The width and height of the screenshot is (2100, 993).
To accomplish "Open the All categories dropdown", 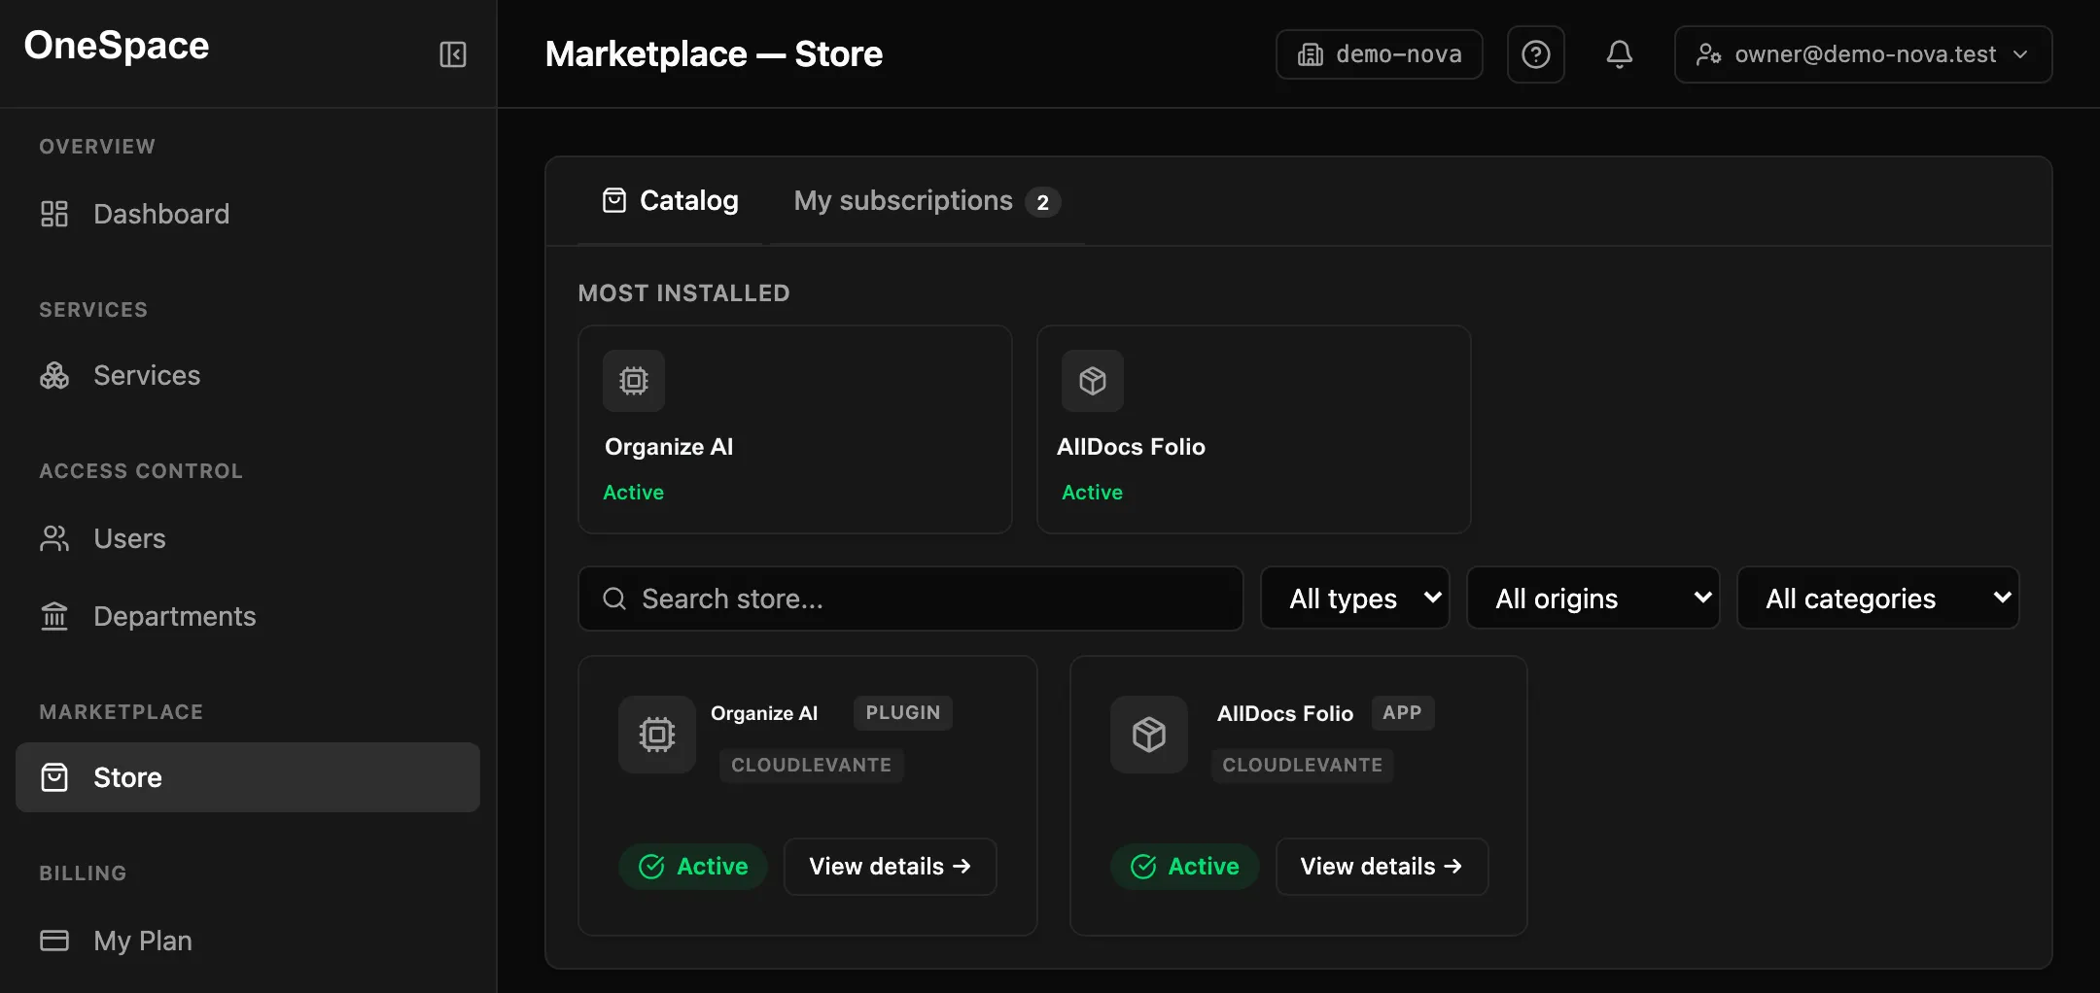I will click(1878, 599).
